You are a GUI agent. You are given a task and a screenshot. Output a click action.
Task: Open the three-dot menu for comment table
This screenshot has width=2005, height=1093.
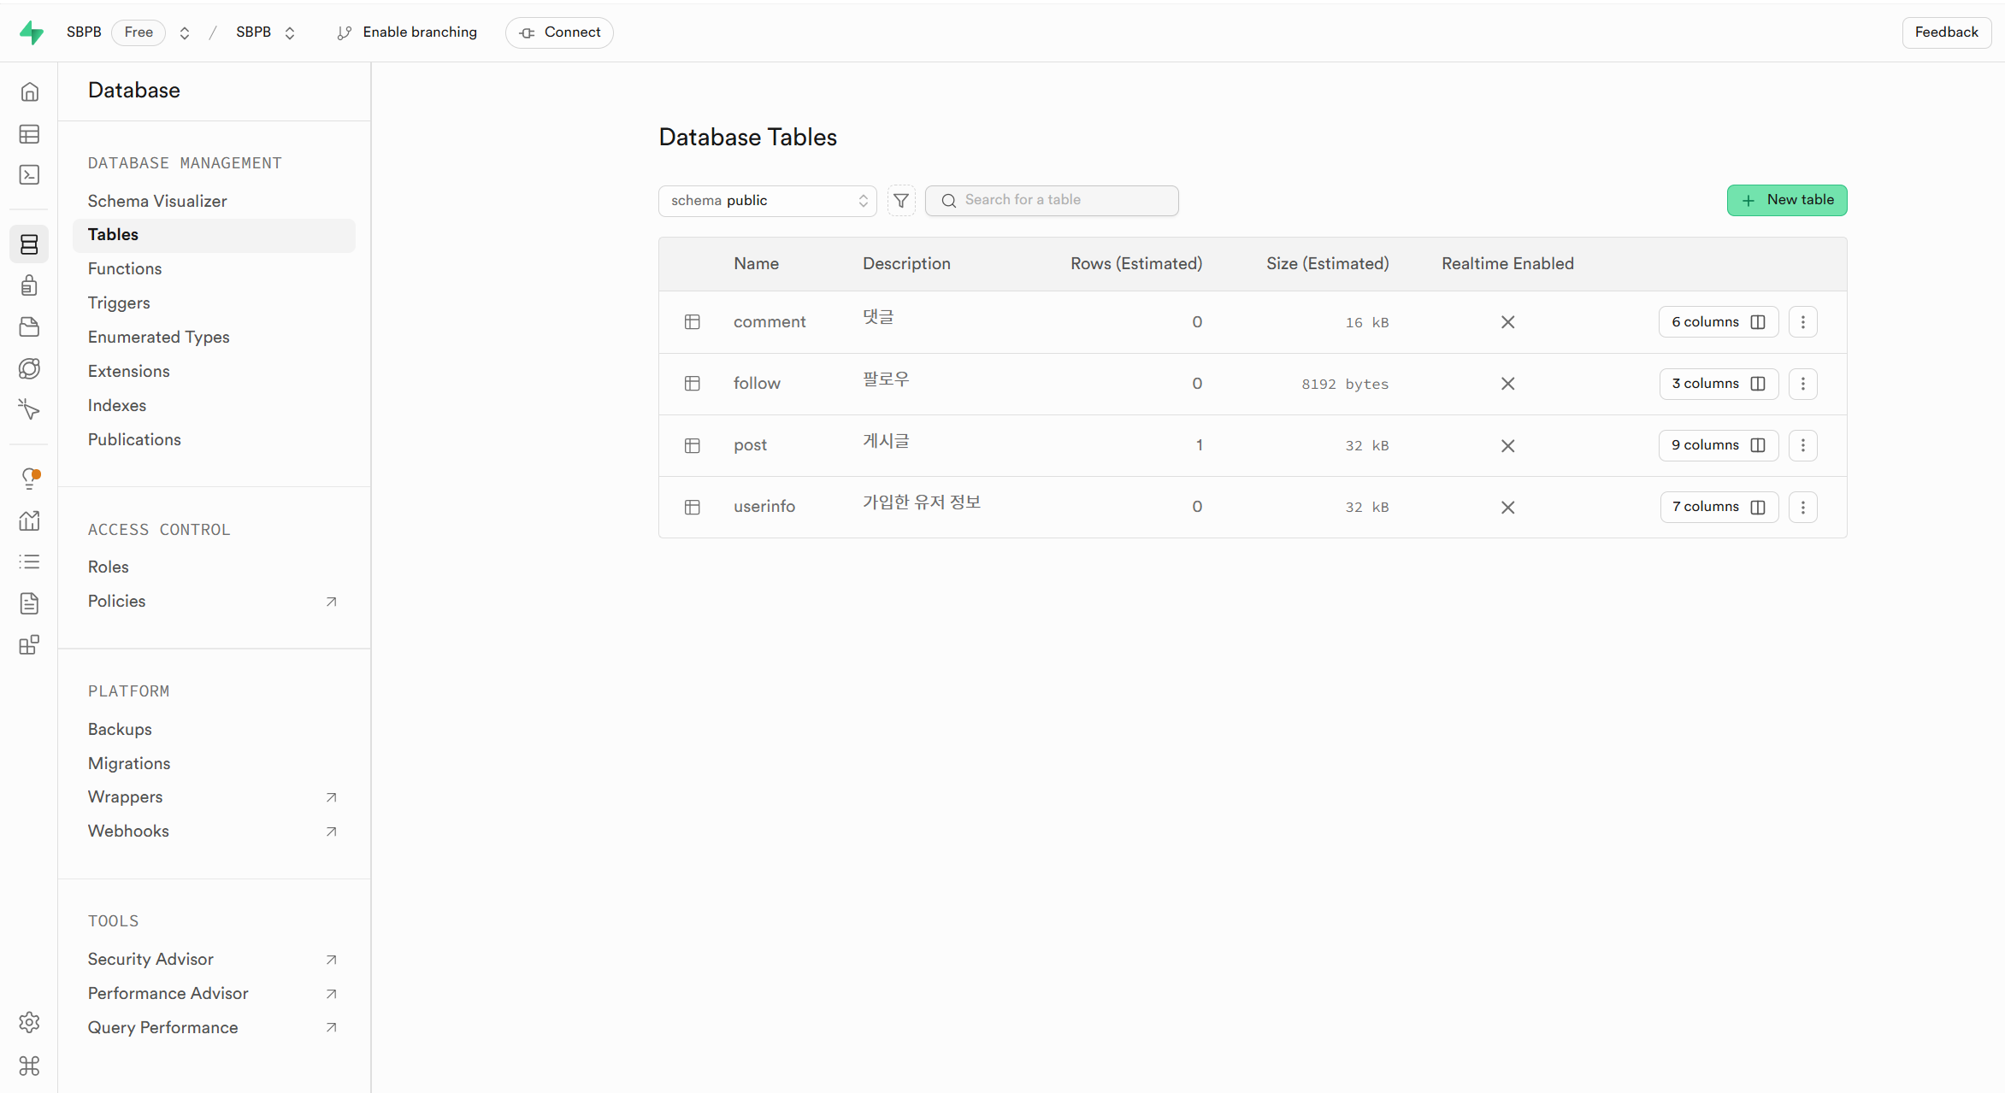(1803, 322)
